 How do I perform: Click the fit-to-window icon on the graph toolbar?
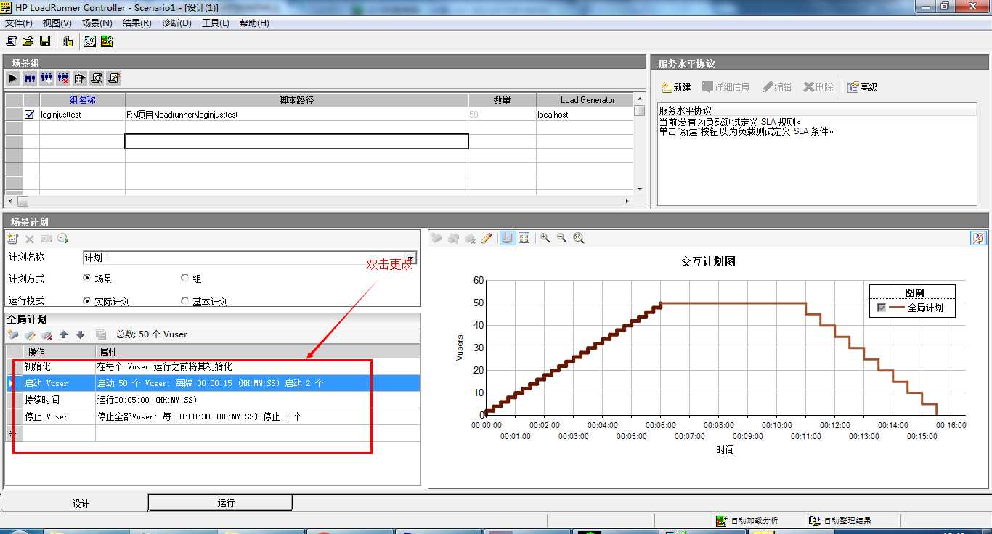click(x=524, y=238)
